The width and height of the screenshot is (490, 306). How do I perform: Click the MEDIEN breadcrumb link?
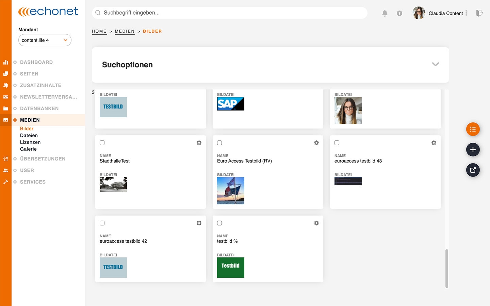point(125,31)
